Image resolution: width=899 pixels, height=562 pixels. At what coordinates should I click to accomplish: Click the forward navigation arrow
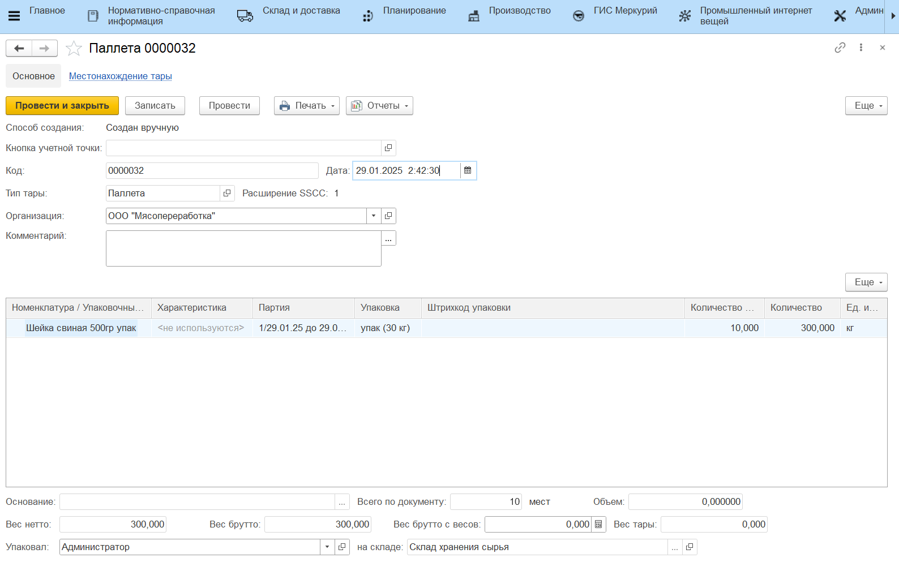point(44,49)
